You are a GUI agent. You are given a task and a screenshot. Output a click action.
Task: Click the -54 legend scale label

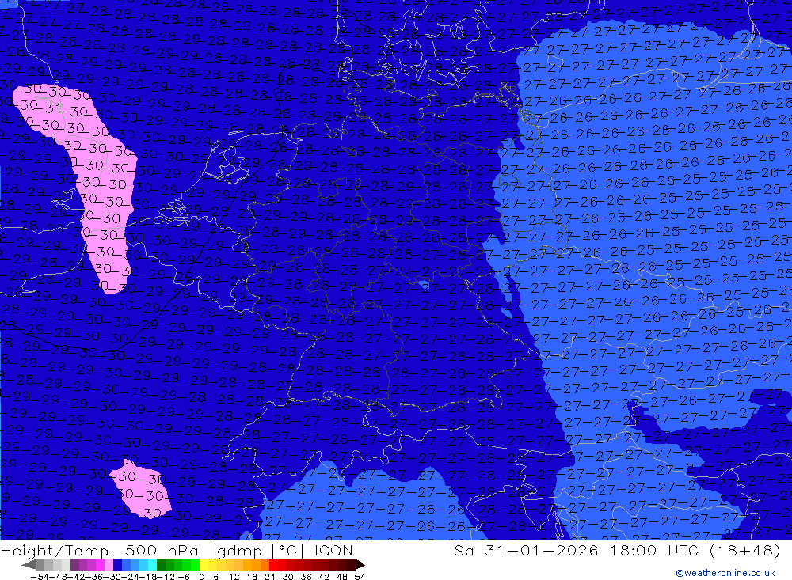click(40, 577)
